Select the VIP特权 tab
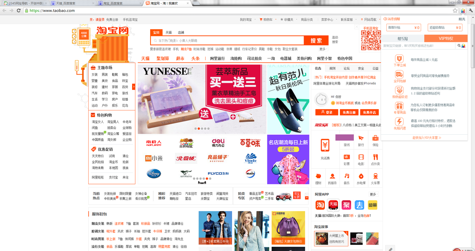Image resolution: width=475 pixels, height=251 pixels. (446, 38)
